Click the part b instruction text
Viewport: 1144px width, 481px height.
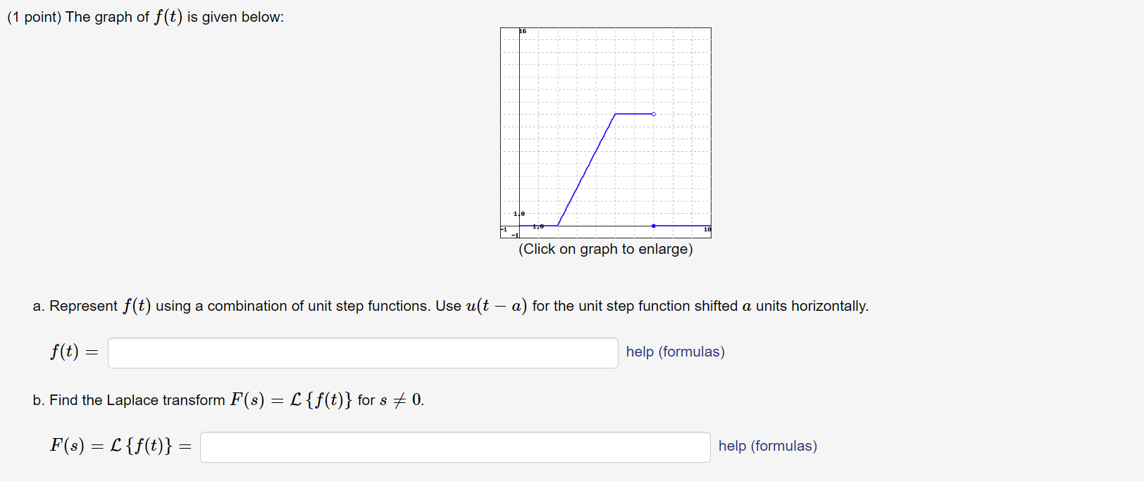[x=227, y=399]
